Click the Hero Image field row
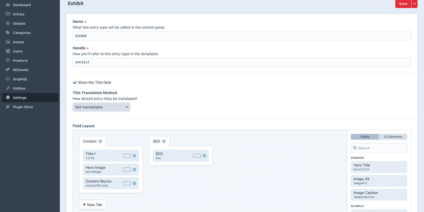 tap(111, 169)
